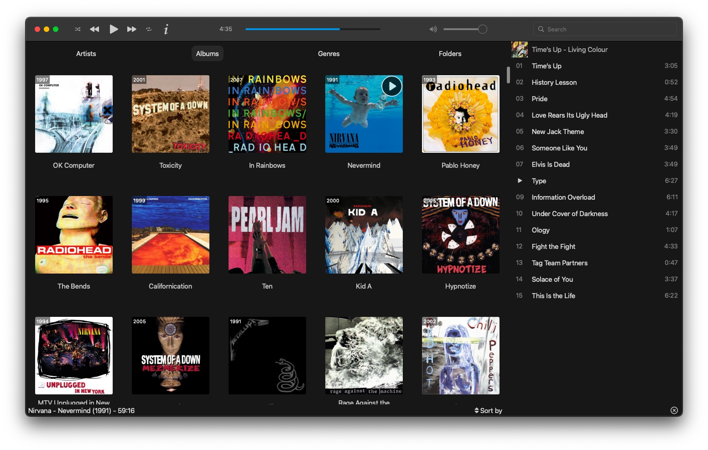Click the album grid scrollbar
This screenshot has width=708, height=450.
[x=508, y=75]
